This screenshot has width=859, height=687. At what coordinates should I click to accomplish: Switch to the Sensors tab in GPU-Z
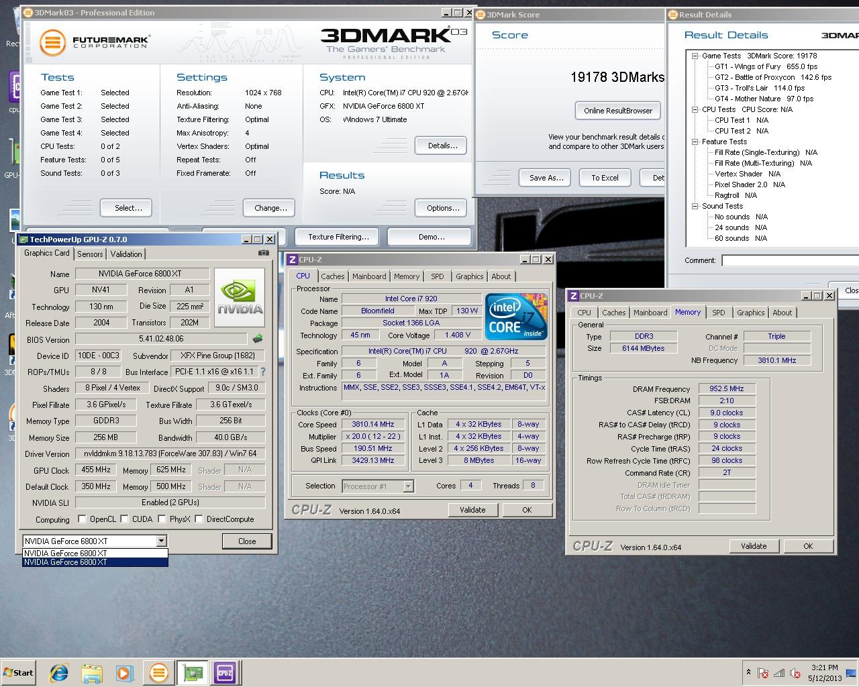coord(90,254)
